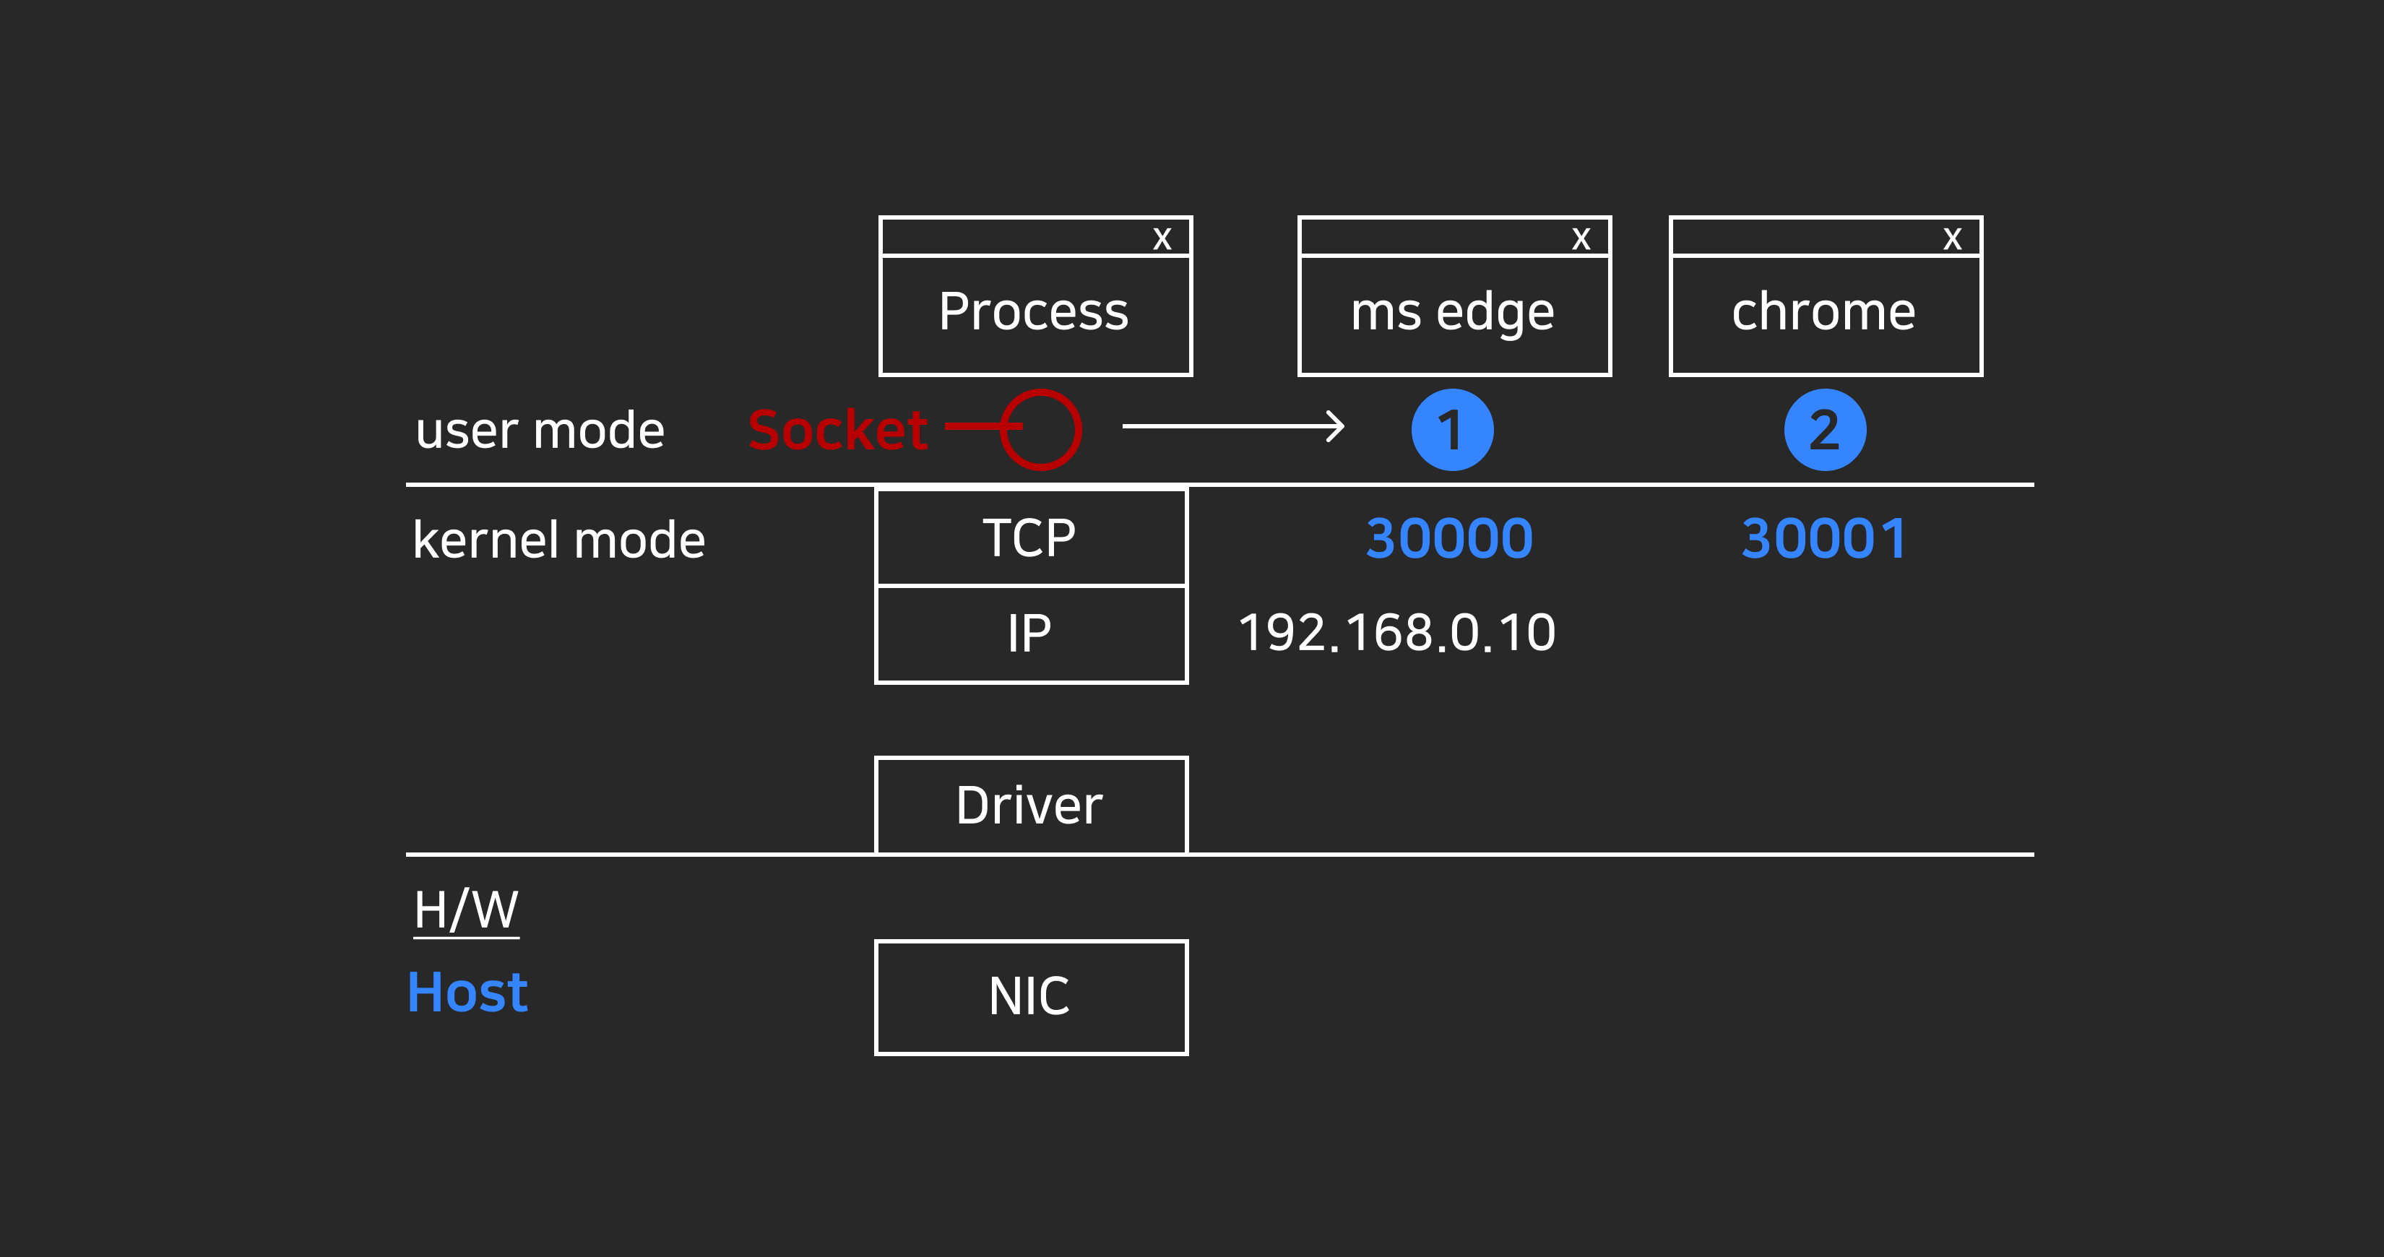Click the x on the Process window

coord(1162,239)
